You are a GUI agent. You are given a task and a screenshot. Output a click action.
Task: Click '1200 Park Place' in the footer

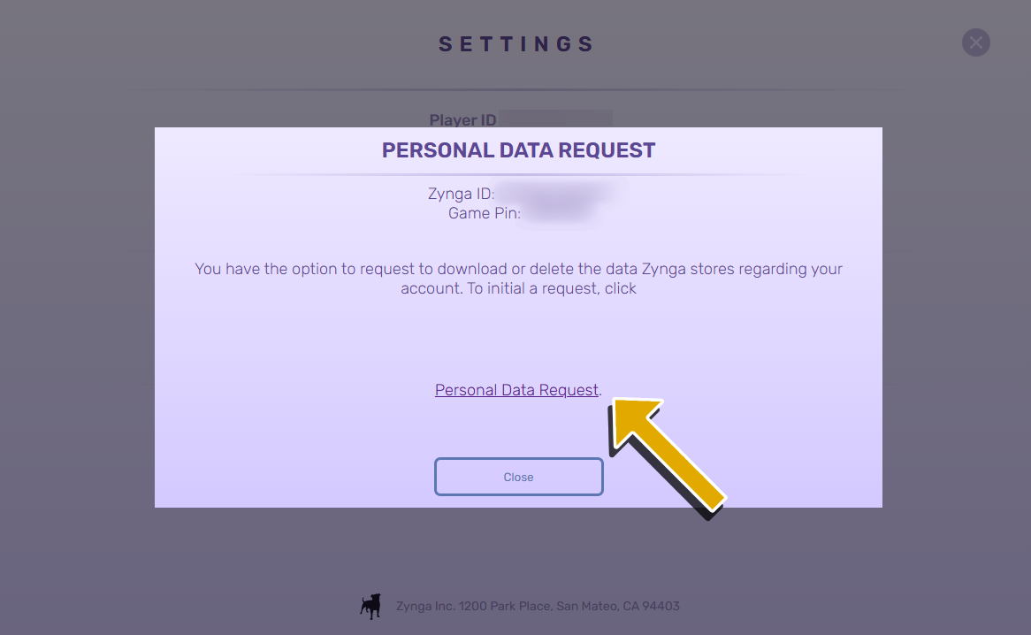point(504,607)
